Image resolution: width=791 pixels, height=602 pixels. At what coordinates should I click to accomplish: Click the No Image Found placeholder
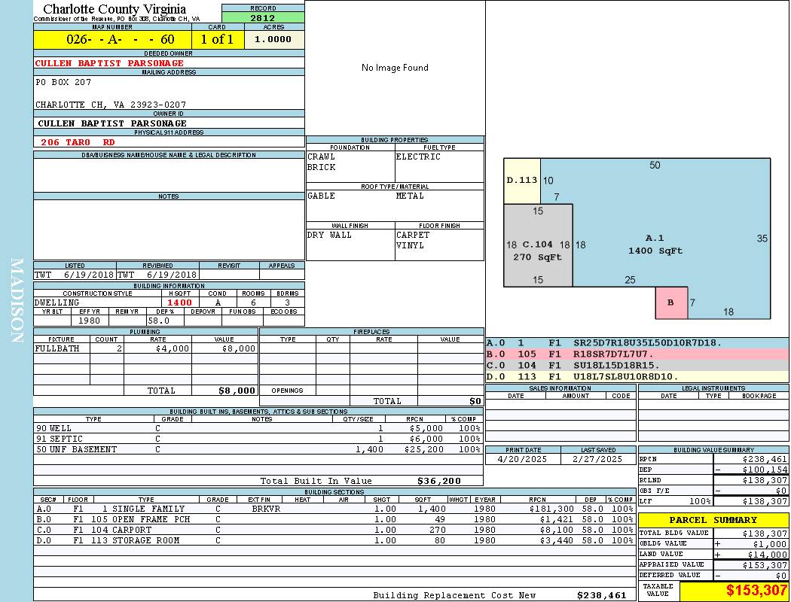pyautogui.click(x=395, y=68)
